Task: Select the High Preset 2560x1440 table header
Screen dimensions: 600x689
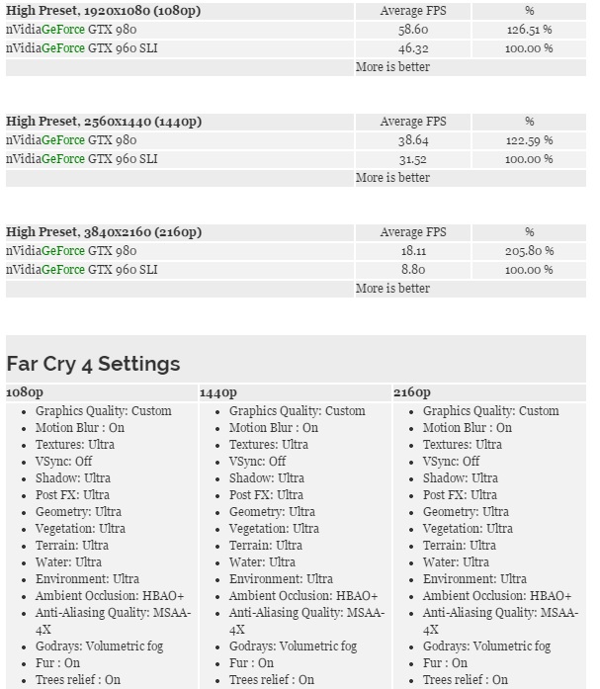Action: point(104,122)
